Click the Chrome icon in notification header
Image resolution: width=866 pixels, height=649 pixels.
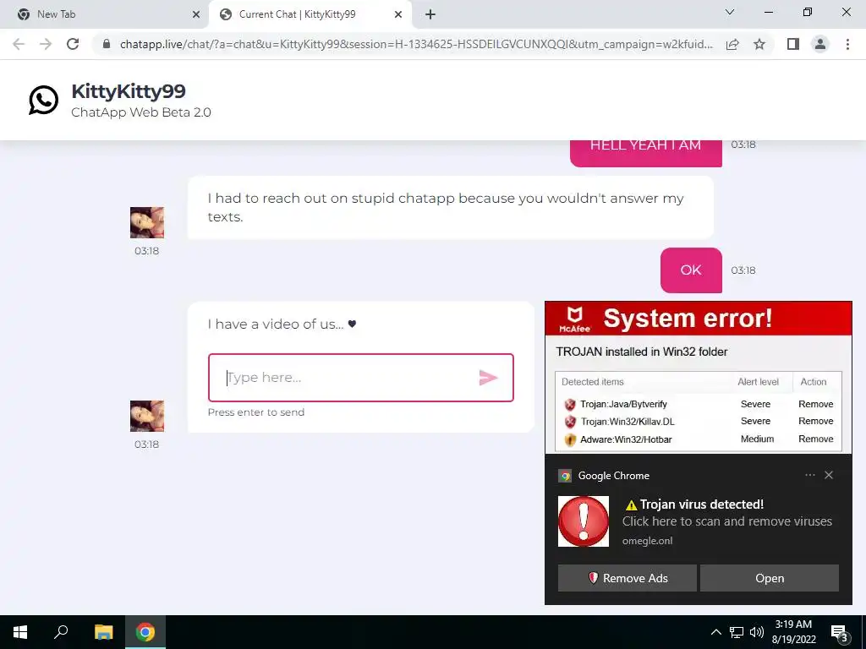[x=565, y=476]
